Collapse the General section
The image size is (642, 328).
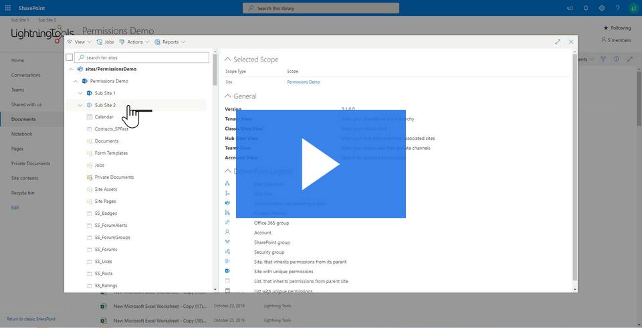pyautogui.click(x=227, y=96)
